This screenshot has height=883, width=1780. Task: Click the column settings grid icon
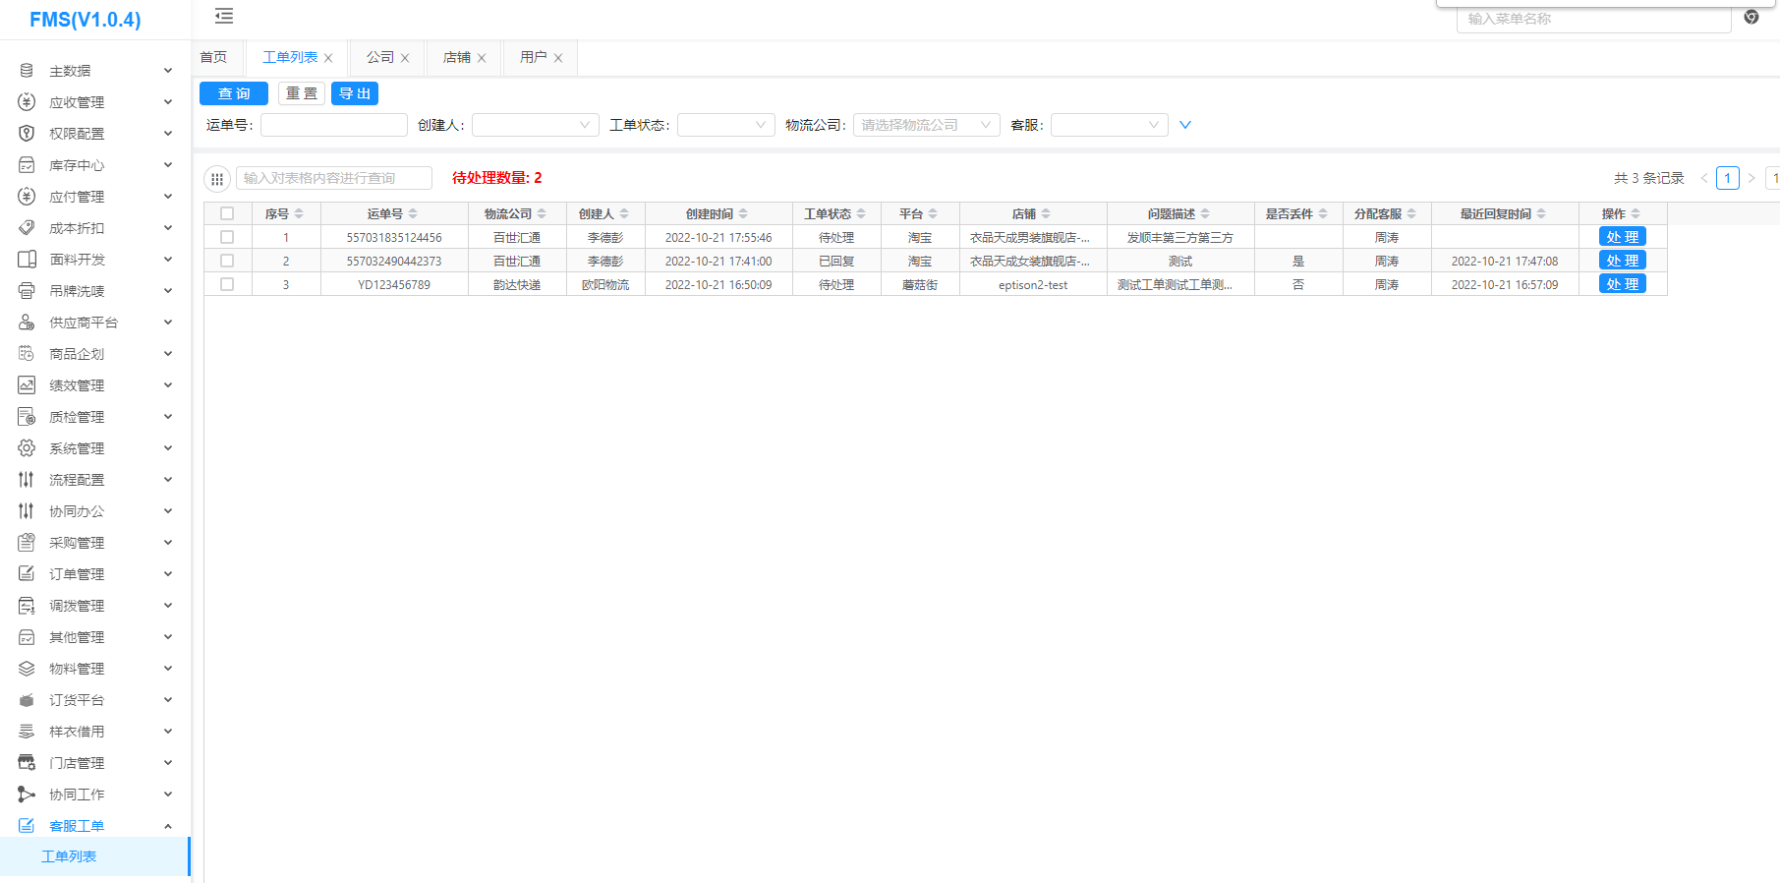pos(217,179)
